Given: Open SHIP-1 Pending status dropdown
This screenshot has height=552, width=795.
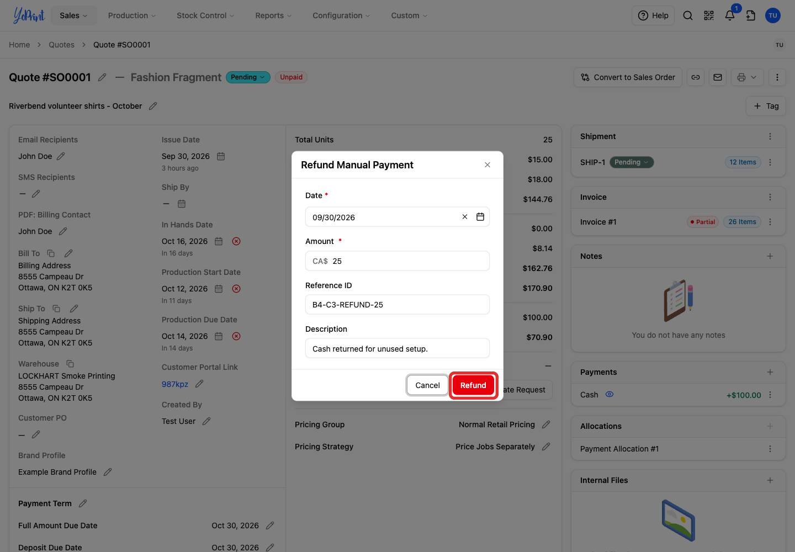Looking at the screenshot, I should click(x=632, y=162).
